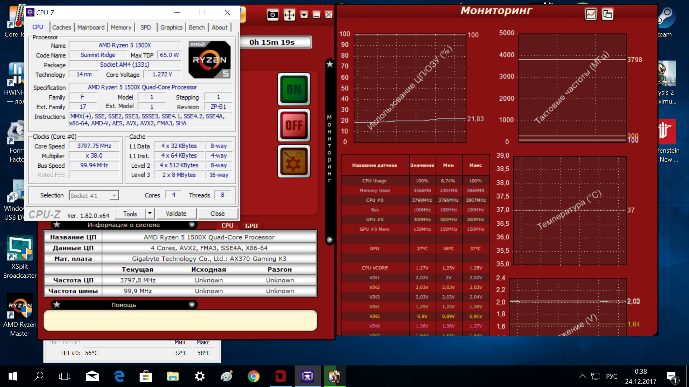Viewport: 689px width, 387px height.
Task: Click the star on monitoring sidebar strip
Action: (x=329, y=64)
